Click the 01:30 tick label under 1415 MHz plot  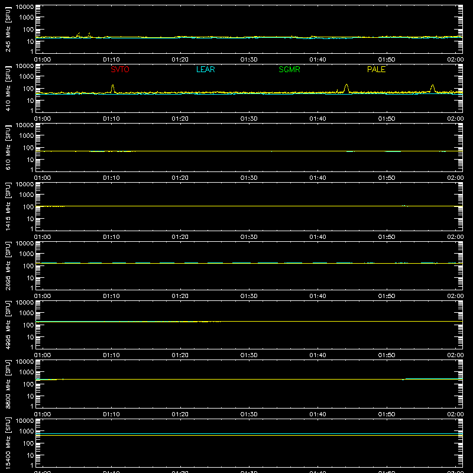click(x=249, y=237)
